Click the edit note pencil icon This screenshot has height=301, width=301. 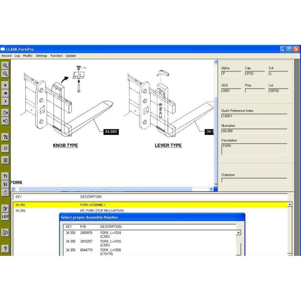point(5,209)
